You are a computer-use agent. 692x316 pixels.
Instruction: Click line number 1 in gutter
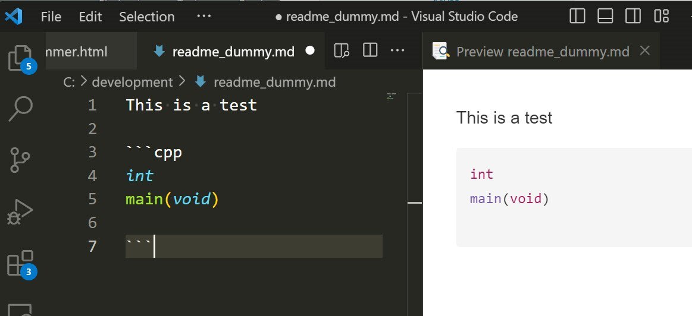coord(92,105)
